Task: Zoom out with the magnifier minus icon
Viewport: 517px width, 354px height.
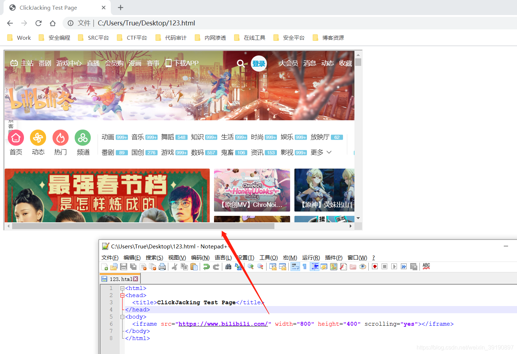Action: click(x=260, y=267)
